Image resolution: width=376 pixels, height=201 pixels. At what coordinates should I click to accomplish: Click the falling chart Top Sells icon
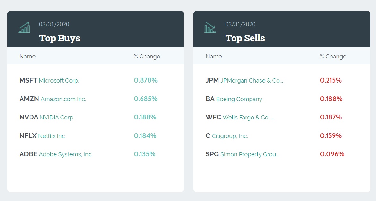click(210, 28)
